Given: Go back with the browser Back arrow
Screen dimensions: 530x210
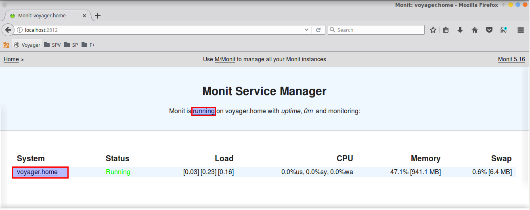Looking at the screenshot, I should pos(8,30).
